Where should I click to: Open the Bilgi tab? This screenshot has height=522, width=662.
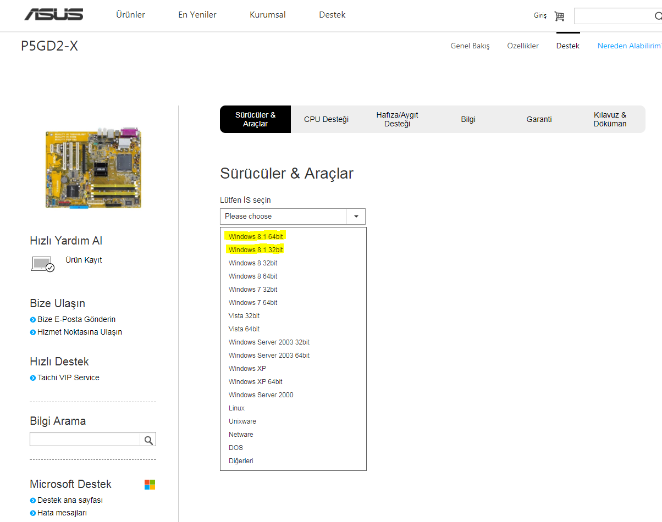tap(468, 119)
